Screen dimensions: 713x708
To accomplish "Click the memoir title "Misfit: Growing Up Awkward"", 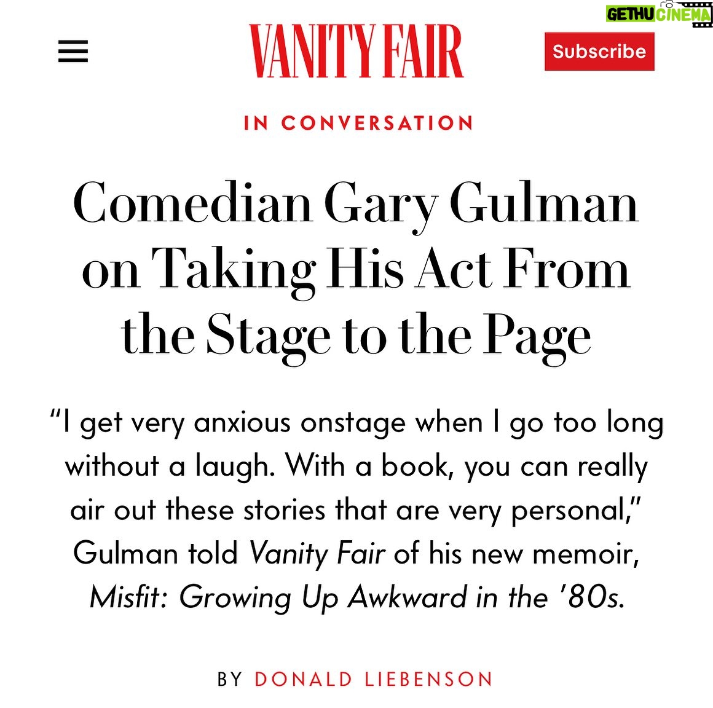I will click(278, 597).
